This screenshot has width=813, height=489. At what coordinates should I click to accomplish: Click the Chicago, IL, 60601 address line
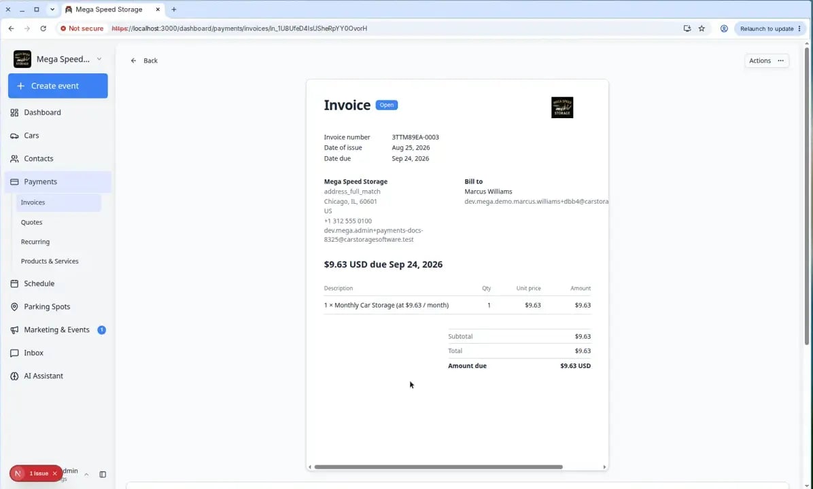coord(351,202)
